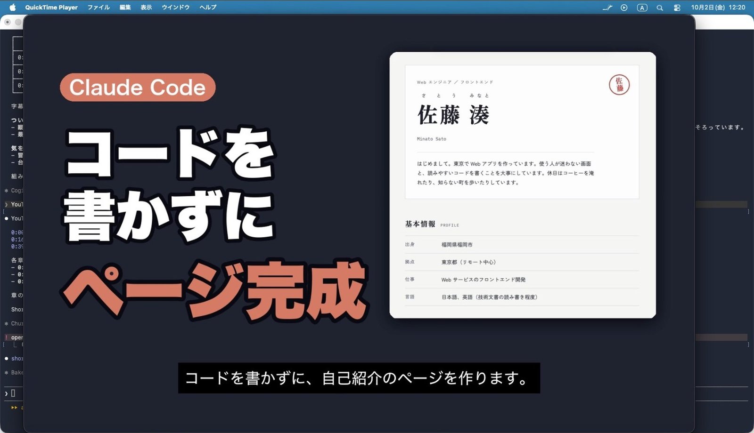Click the 書かずに headline text

click(169, 216)
